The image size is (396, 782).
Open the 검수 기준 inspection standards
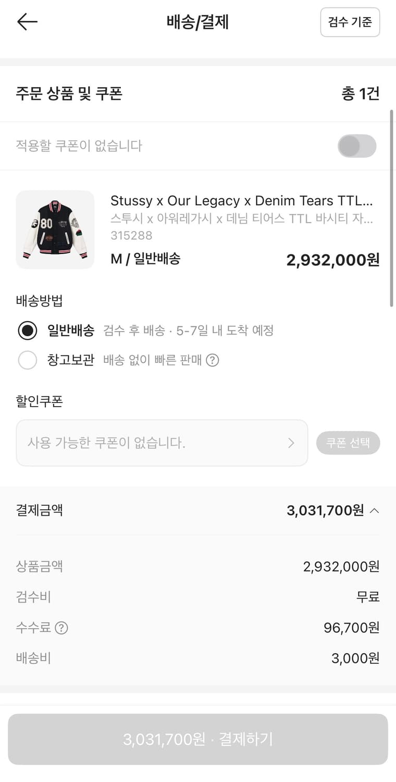click(x=350, y=22)
